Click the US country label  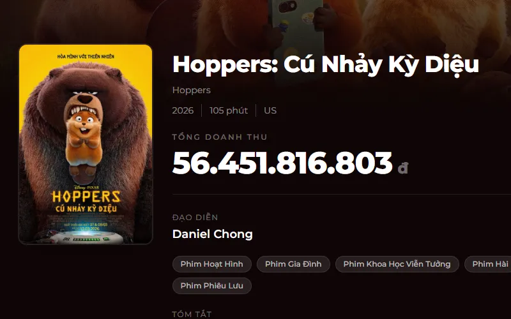tap(270, 110)
